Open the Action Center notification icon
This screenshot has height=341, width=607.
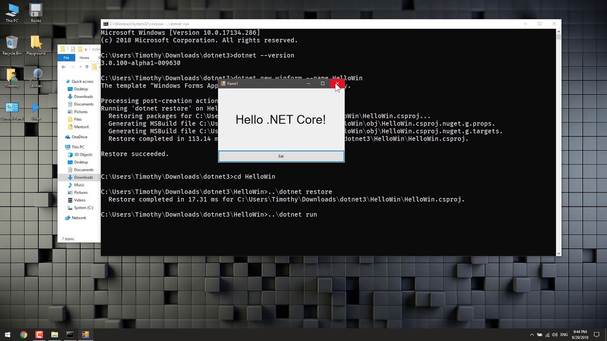(597, 334)
